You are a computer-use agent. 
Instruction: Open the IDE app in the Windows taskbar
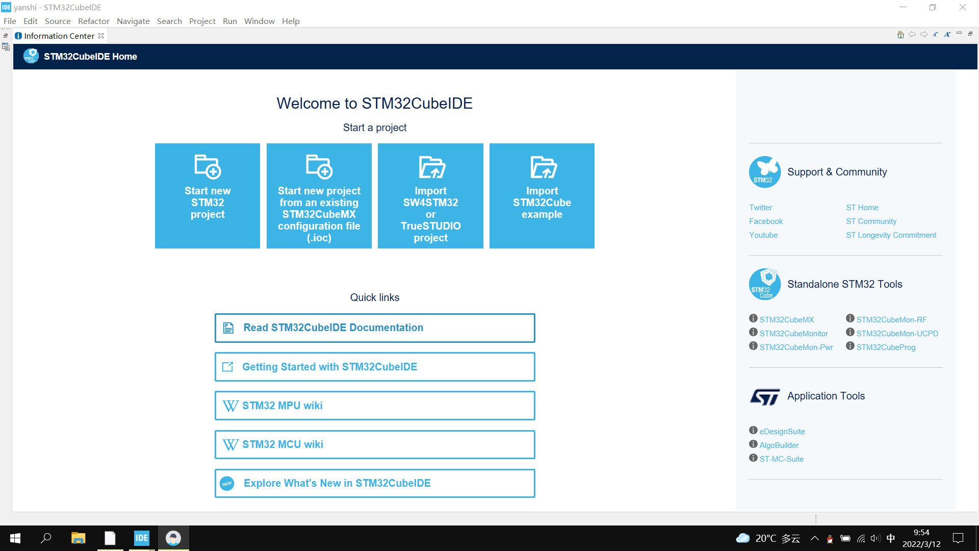[141, 538]
